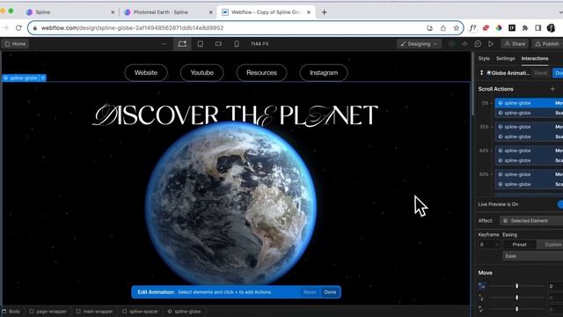Click the Instagram nav link
Viewport: 563px width, 317px height.
324,72
